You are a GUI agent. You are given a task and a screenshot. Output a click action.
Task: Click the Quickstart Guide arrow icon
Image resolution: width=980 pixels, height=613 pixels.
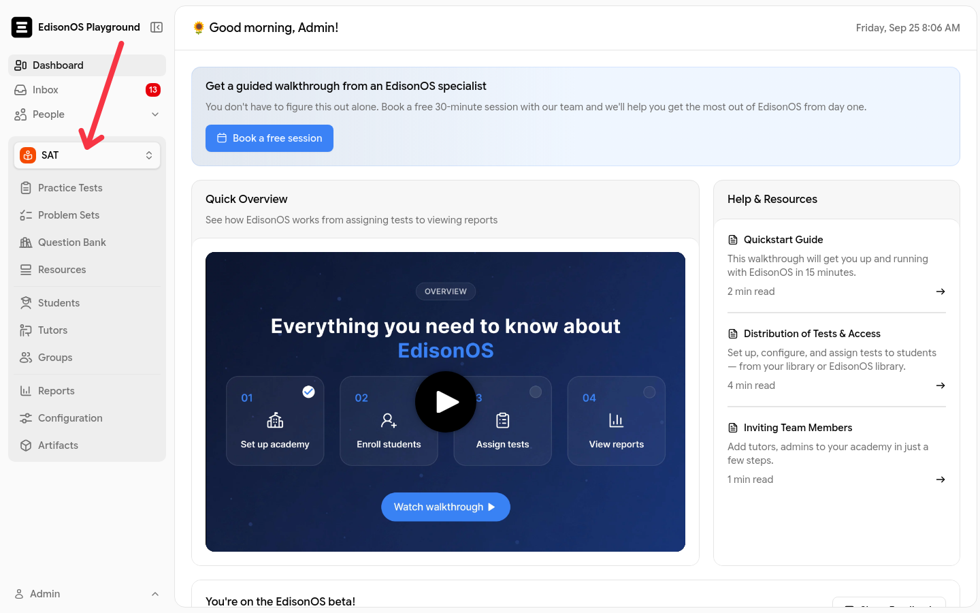click(941, 292)
